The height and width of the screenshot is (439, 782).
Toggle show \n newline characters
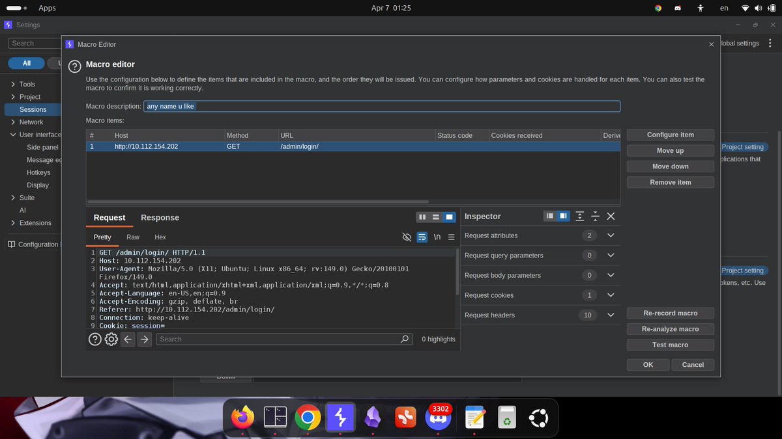pos(437,237)
